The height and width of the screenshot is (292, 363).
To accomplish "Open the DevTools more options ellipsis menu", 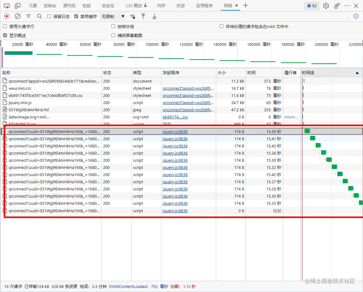I will (x=347, y=6).
